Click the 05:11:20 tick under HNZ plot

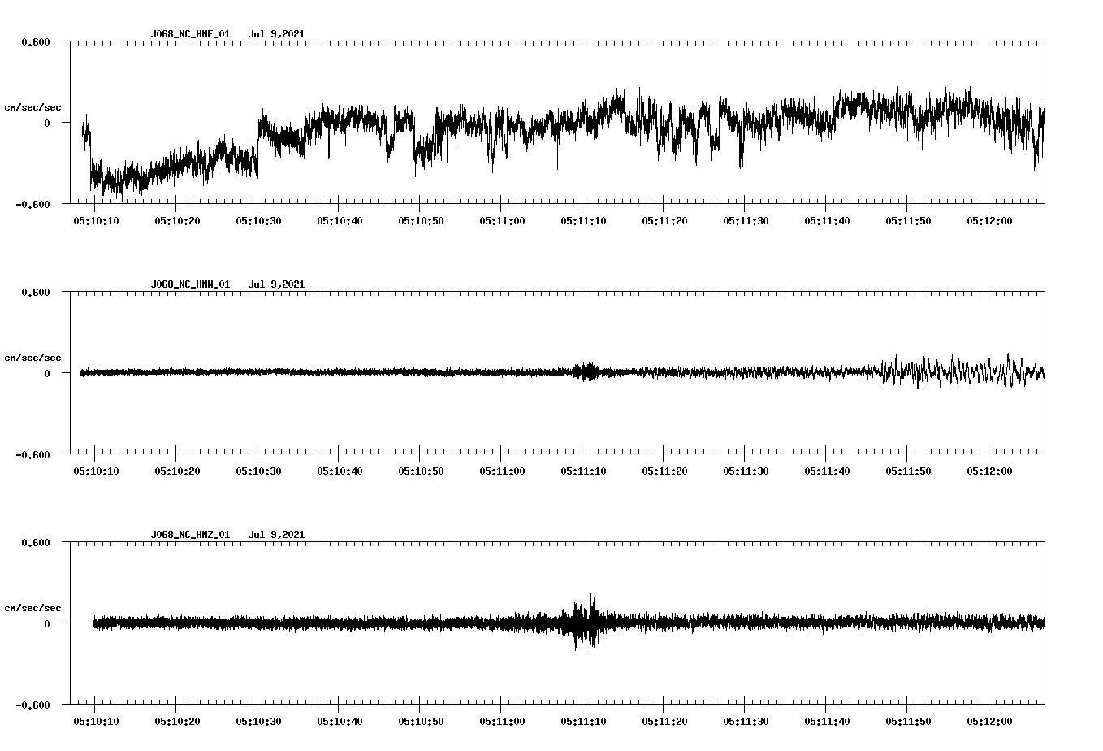tap(664, 721)
